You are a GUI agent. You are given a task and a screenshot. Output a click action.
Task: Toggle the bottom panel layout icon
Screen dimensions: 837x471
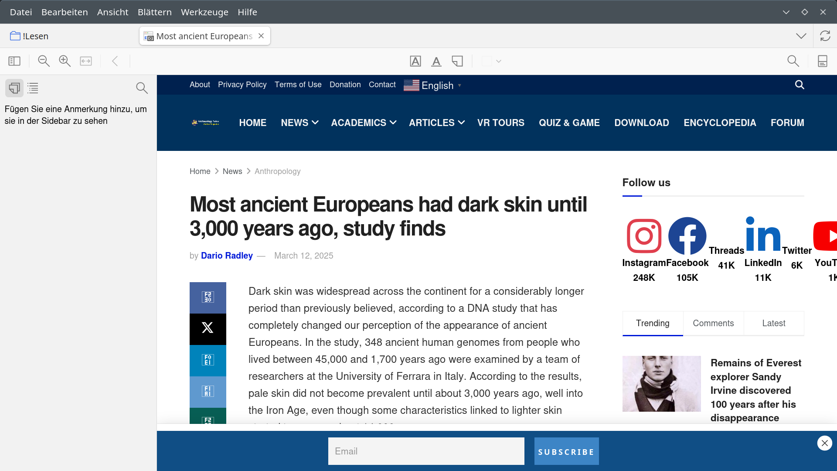pos(822,61)
